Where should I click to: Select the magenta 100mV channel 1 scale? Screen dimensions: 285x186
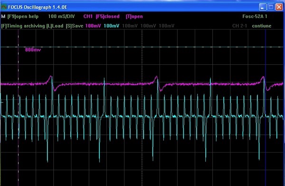[x=93, y=26]
